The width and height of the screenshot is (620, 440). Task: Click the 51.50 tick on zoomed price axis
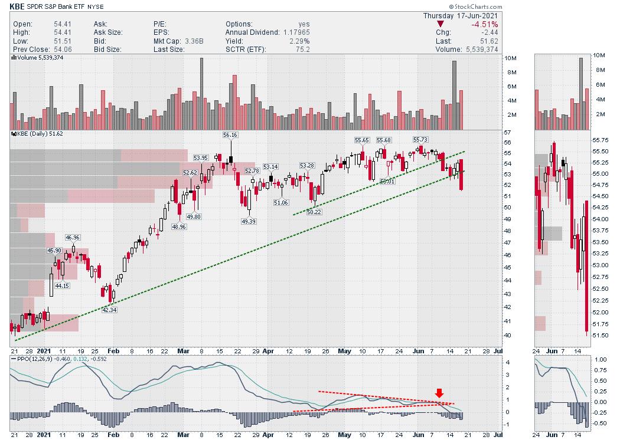point(601,336)
